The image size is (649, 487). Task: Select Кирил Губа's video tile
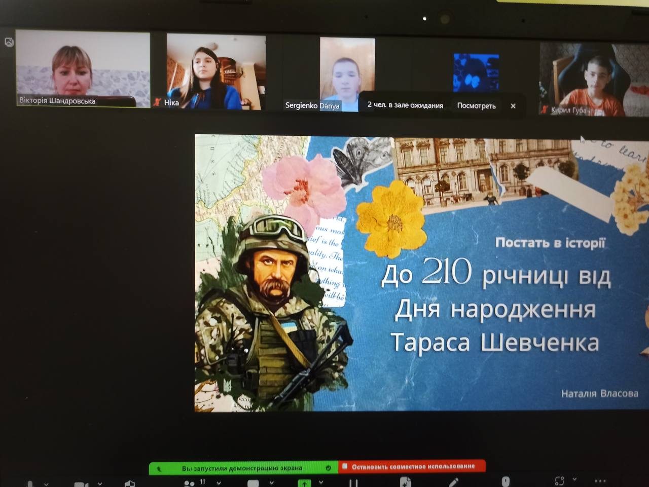(x=594, y=79)
